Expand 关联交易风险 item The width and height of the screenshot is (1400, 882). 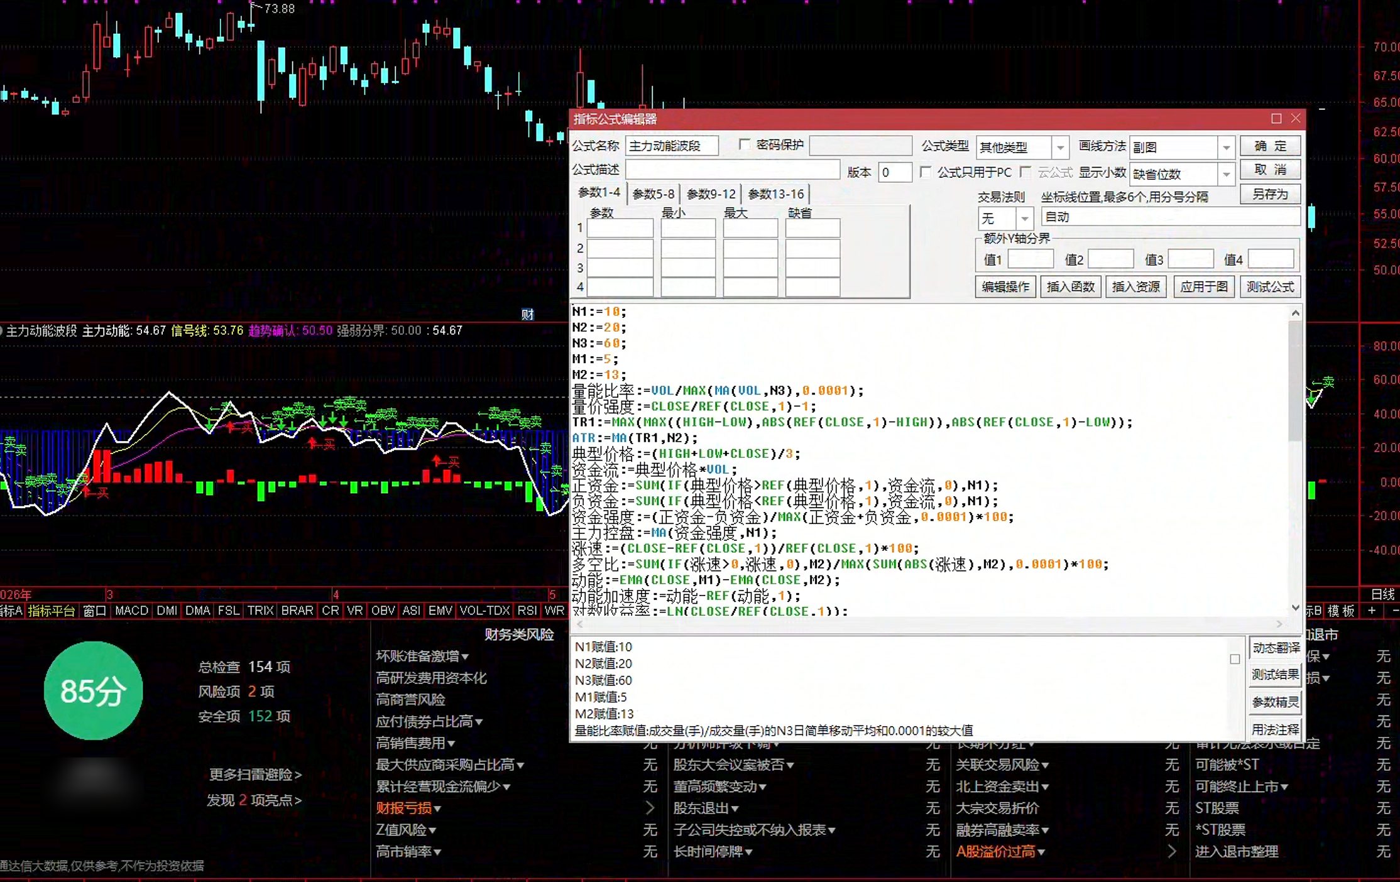click(x=1045, y=766)
